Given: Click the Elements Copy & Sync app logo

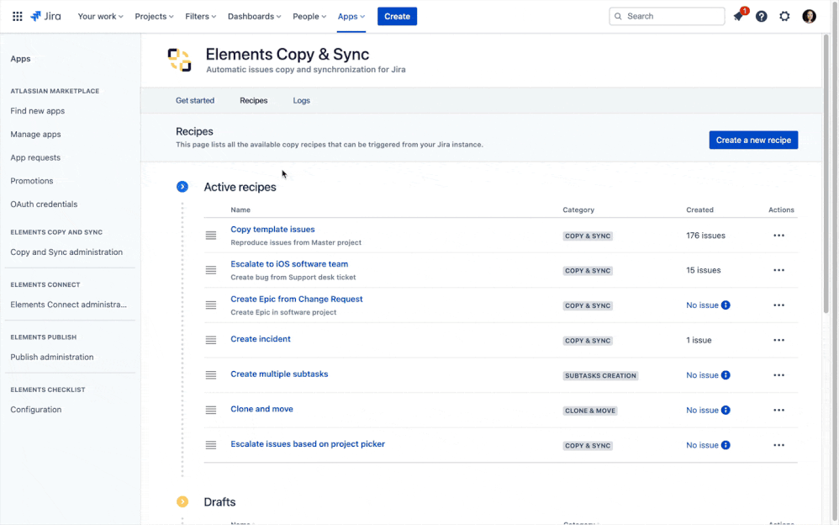Looking at the screenshot, I should click(179, 60).
